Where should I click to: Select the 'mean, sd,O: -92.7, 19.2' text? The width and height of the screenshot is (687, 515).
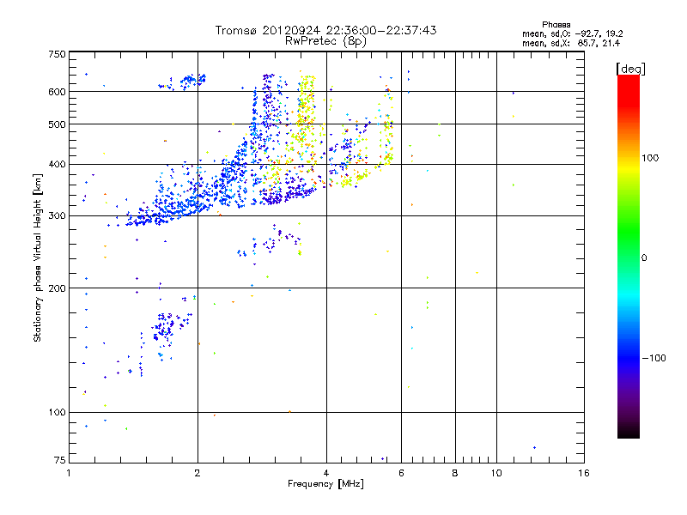[x=572, y=34]
